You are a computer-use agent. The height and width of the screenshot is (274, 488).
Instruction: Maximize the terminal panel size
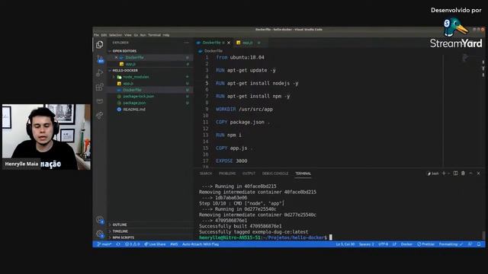tap(471, 174)
